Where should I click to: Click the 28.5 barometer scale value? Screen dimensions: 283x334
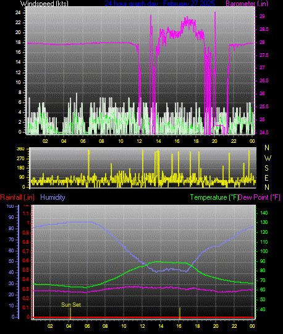264,29
